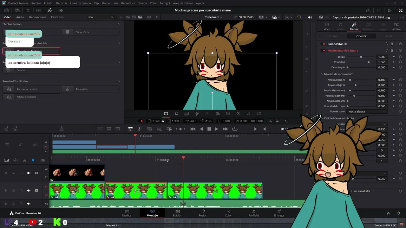Reset the Escala parameter
406x228 pixels.
point(400,57)
